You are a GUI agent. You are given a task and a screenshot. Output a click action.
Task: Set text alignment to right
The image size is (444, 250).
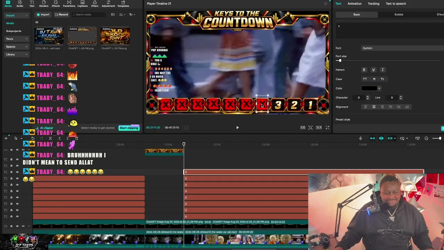(382, 107)
